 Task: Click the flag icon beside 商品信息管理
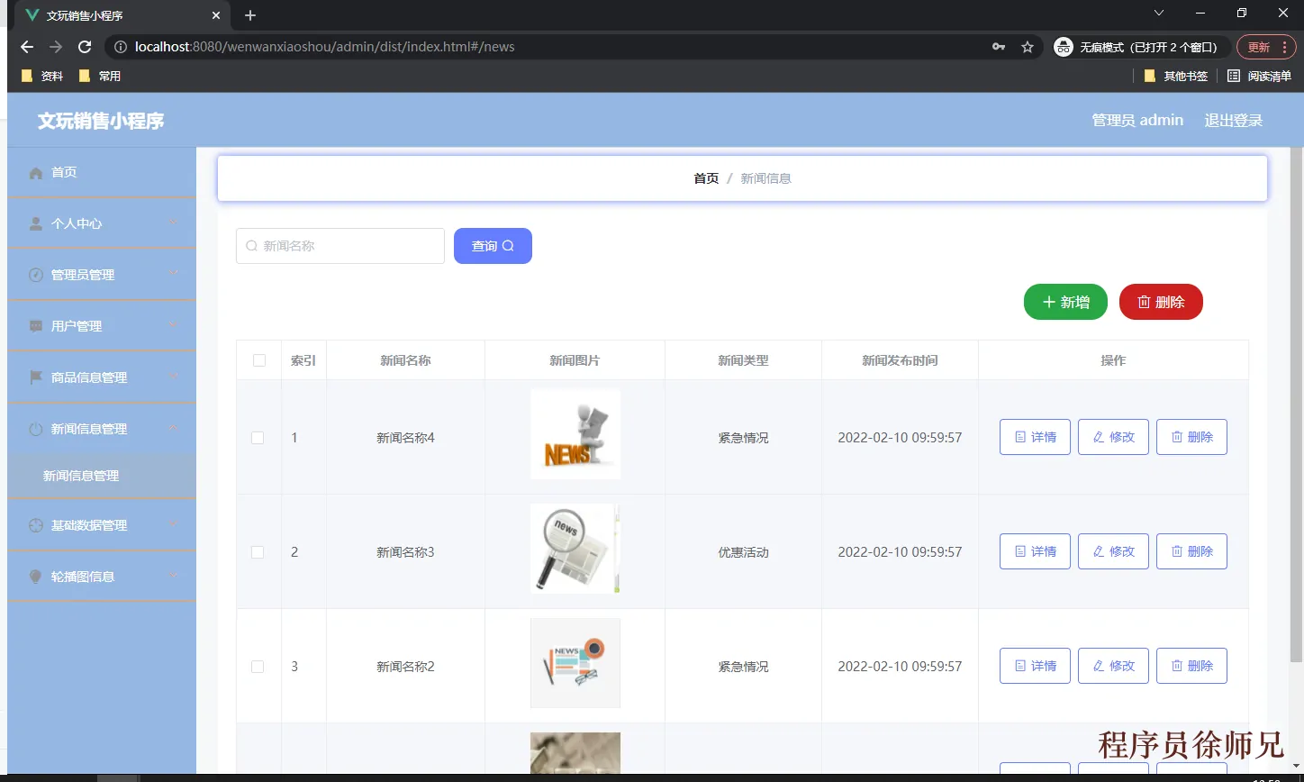pyautogui.click(x=36, y=377)
